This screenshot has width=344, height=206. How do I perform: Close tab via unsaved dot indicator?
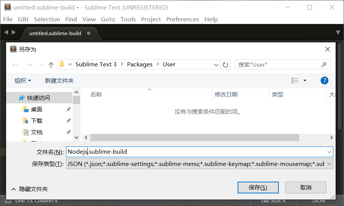click(88, 33)
